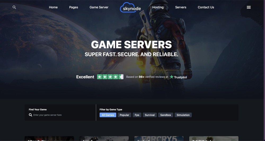The image size is (265, 141).
Task: Click the green Trustpilot rating stars
Action: click(110, 77)
